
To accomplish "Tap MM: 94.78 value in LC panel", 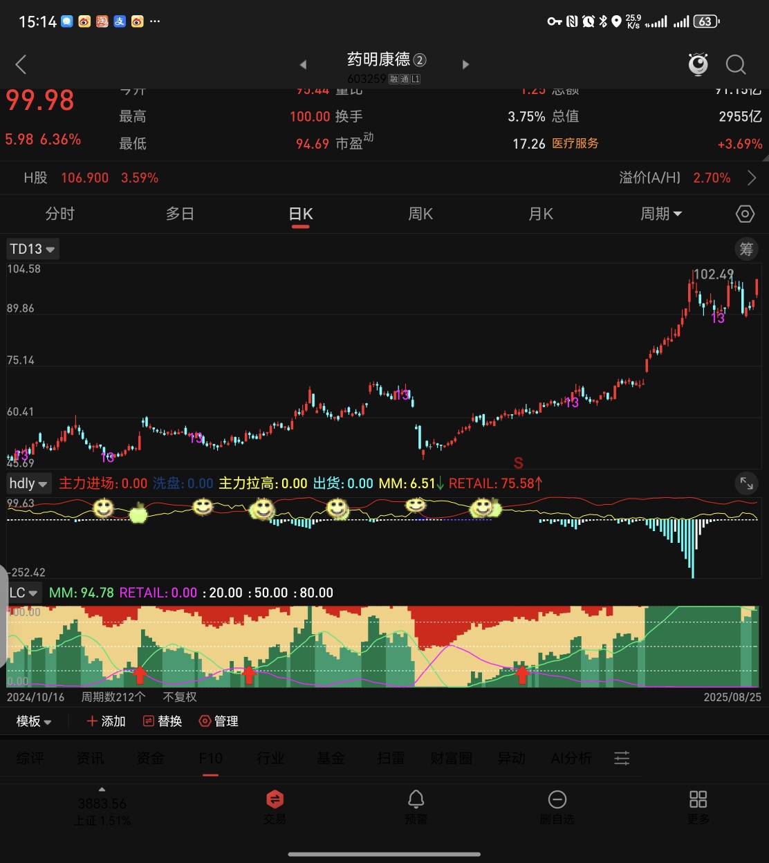I will pos(82,593).
